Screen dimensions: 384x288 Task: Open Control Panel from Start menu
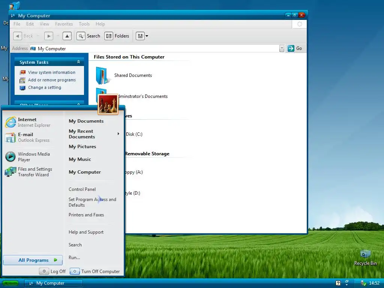pos(82,189)
